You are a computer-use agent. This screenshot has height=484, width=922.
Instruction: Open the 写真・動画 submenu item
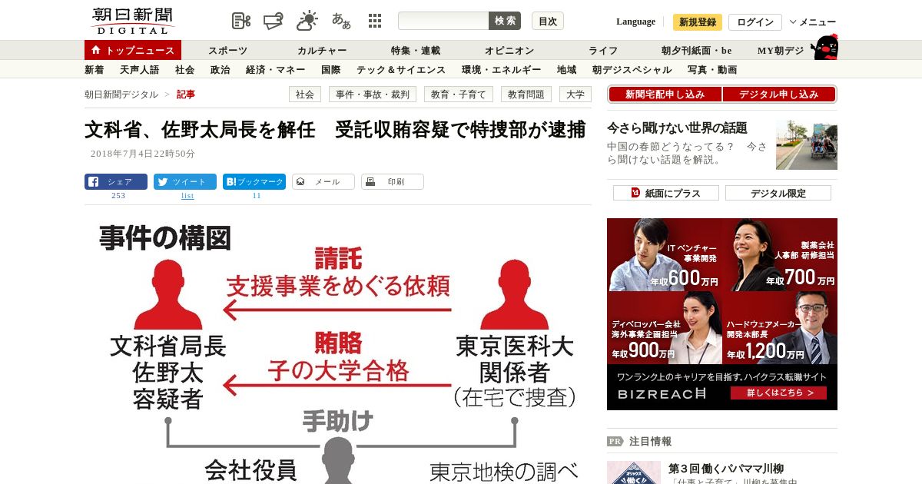click(x=712, y=70)
